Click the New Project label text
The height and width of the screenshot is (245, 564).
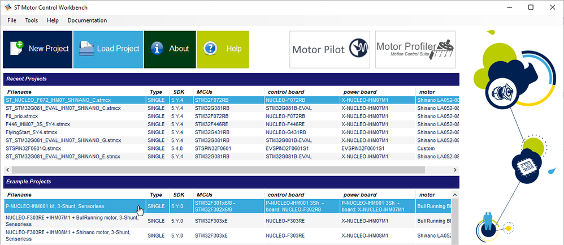pos(49,49)
